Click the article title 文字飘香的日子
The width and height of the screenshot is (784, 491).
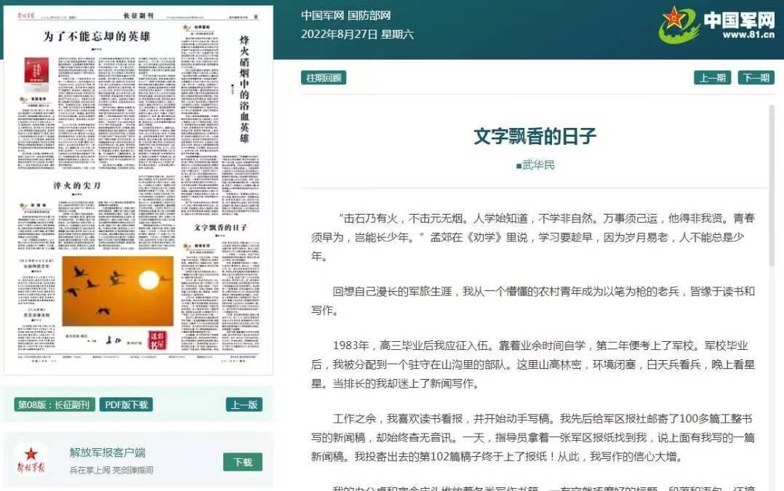[535, 136]
